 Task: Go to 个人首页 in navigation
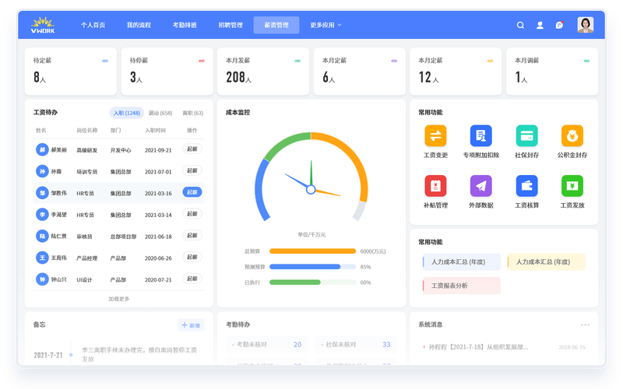tap(93, 25)
